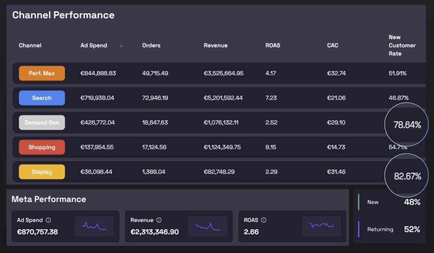
Task: Click Search ROAS value 7.23
Action: pos(271,98)
